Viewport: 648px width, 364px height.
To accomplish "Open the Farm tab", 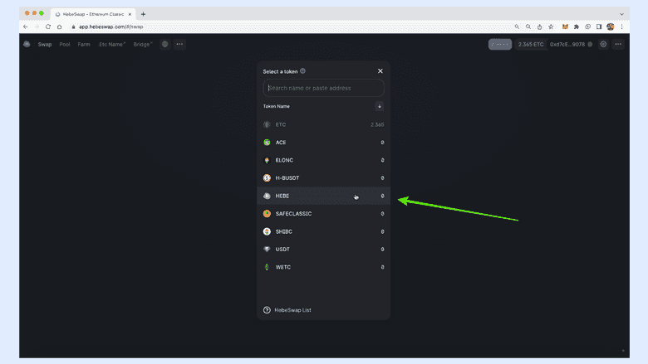I will point(84,44).
